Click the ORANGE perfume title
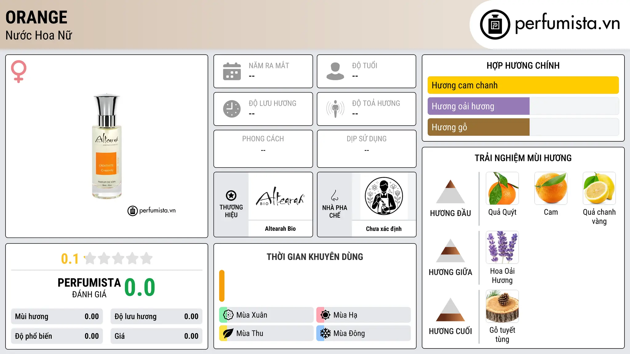630x354 pixels. point(36,17)
